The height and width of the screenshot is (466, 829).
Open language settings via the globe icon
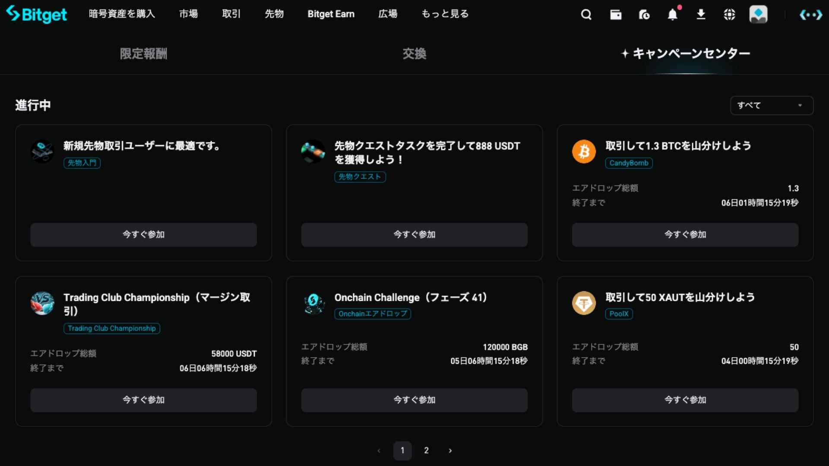pyautogui.click(x=729, y=14)
